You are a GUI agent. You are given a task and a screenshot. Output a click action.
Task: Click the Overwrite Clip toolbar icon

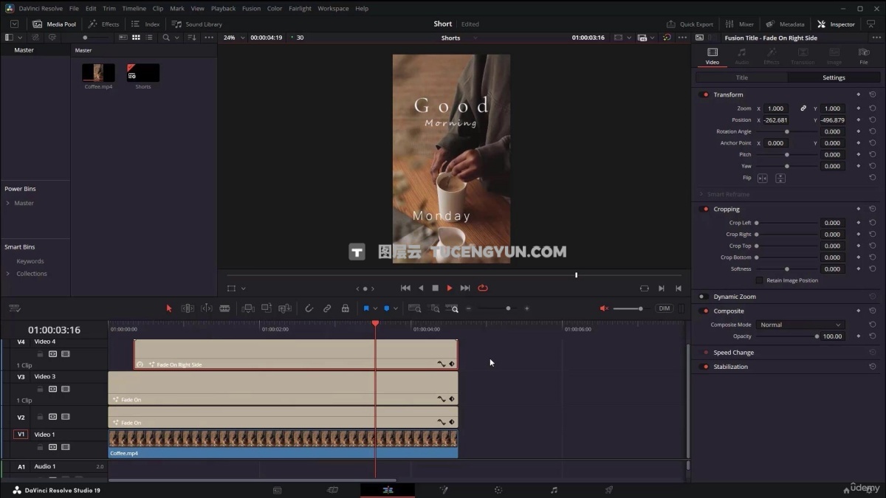[x=266, y=308]
